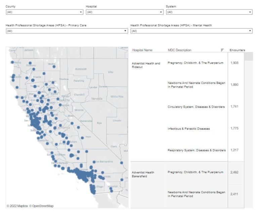The height and width of the screenshot is (213, 258).
Task: Click the Nevada label on the map
Action: [97, 99]
